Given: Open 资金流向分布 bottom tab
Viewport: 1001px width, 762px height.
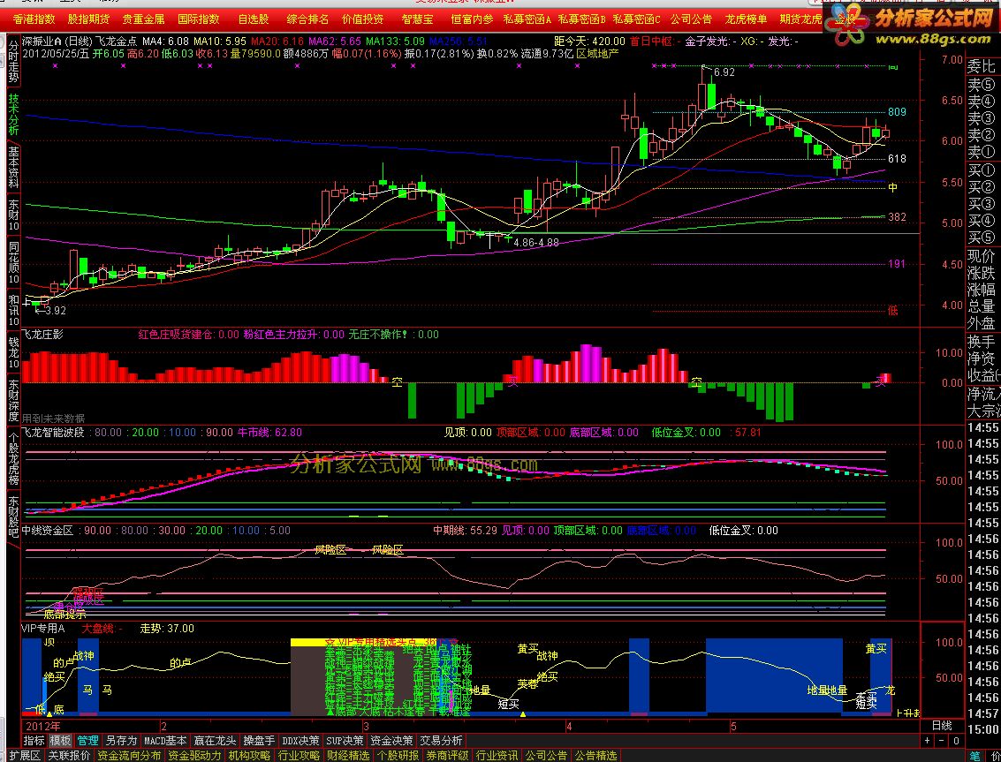Looking at the screenshot, I should point(129,756).
